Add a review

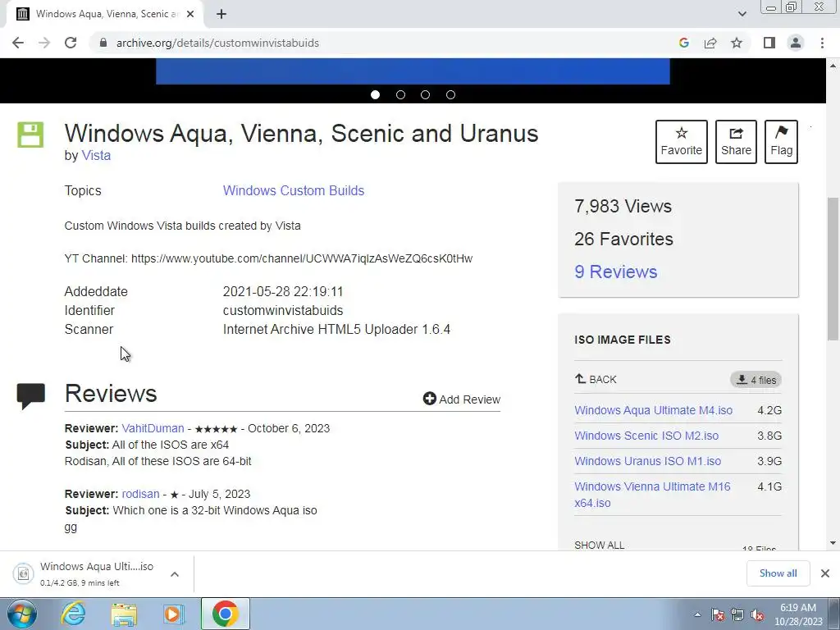coord(461,399)
